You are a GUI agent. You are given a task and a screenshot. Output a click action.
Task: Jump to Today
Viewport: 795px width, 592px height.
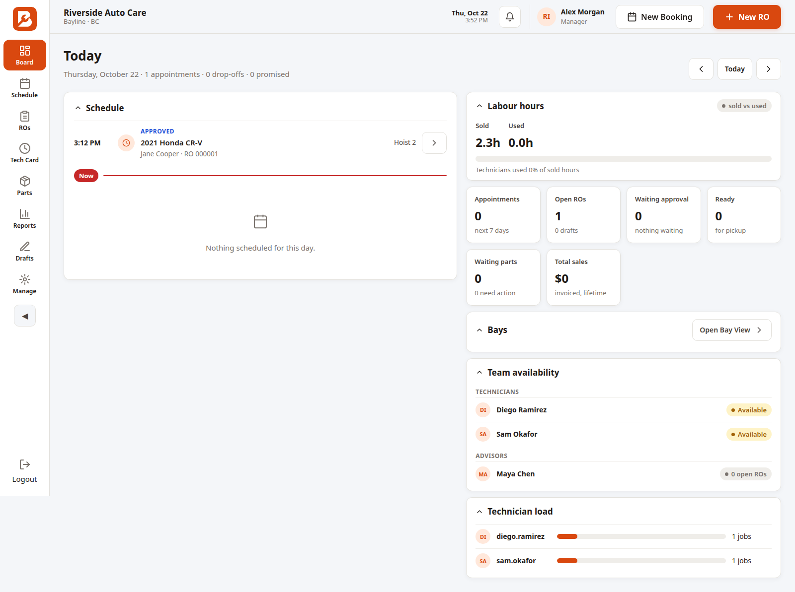pos(735,69)
